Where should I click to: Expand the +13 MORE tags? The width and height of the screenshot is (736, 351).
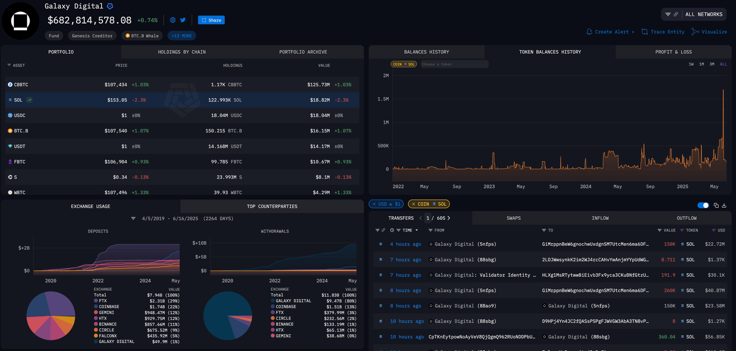tap(182, 36)
